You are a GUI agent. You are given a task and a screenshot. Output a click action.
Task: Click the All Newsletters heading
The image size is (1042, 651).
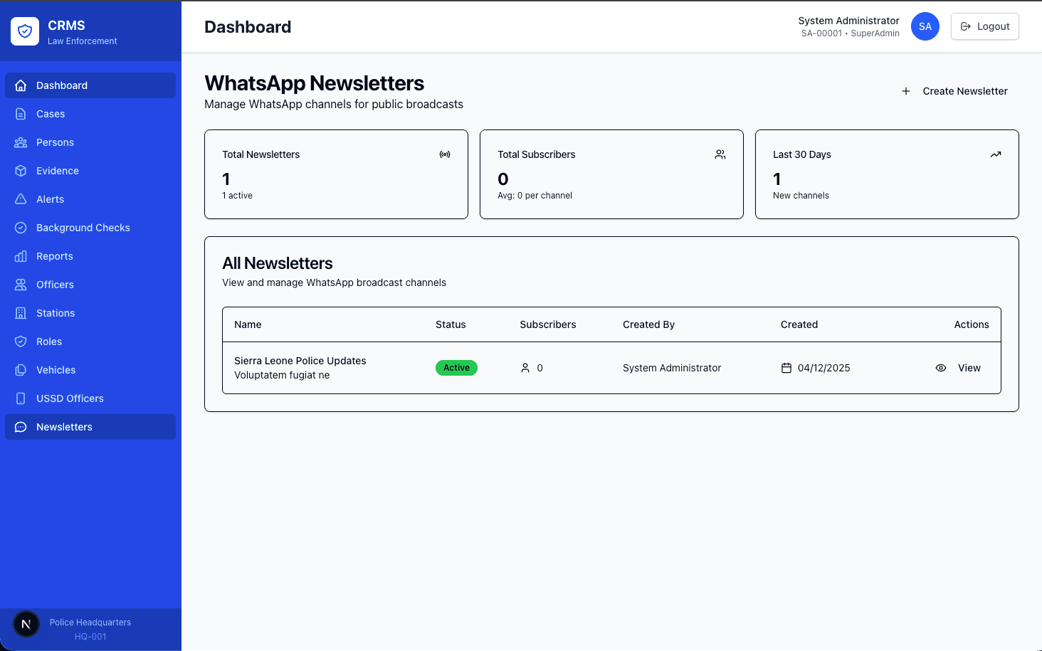[278, 263]
